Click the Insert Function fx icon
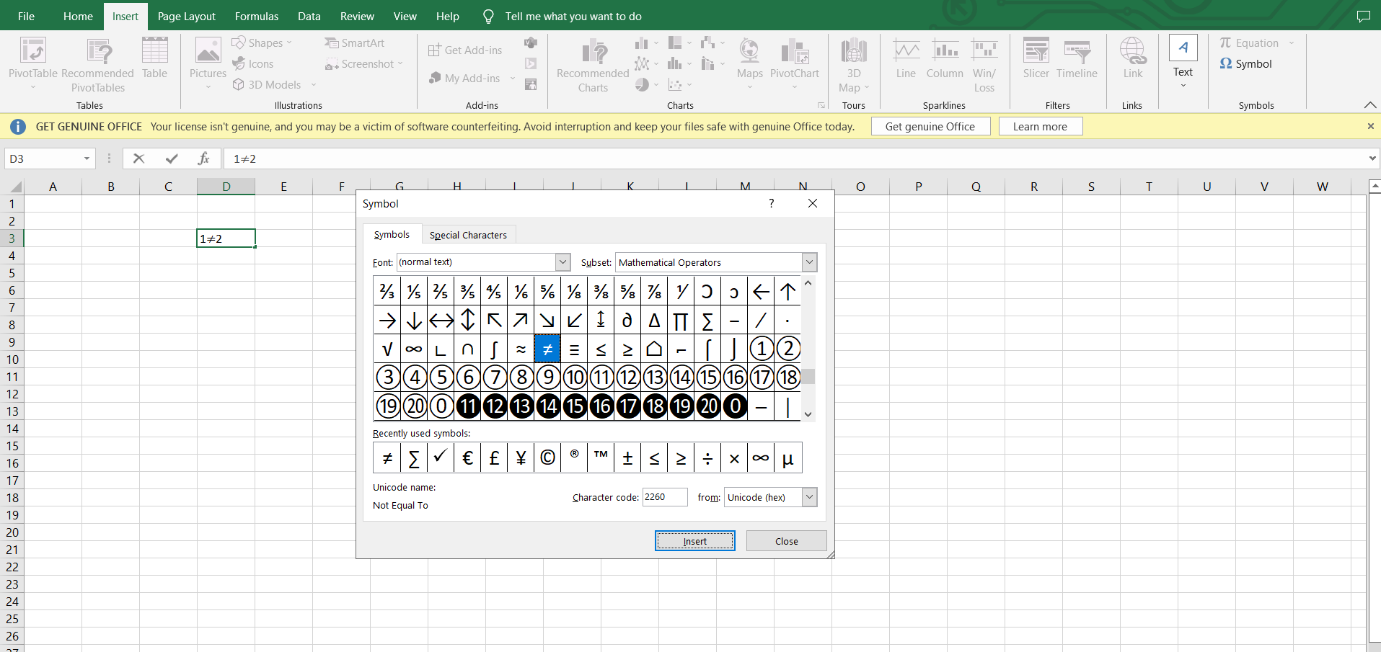 tap(204, 158)
